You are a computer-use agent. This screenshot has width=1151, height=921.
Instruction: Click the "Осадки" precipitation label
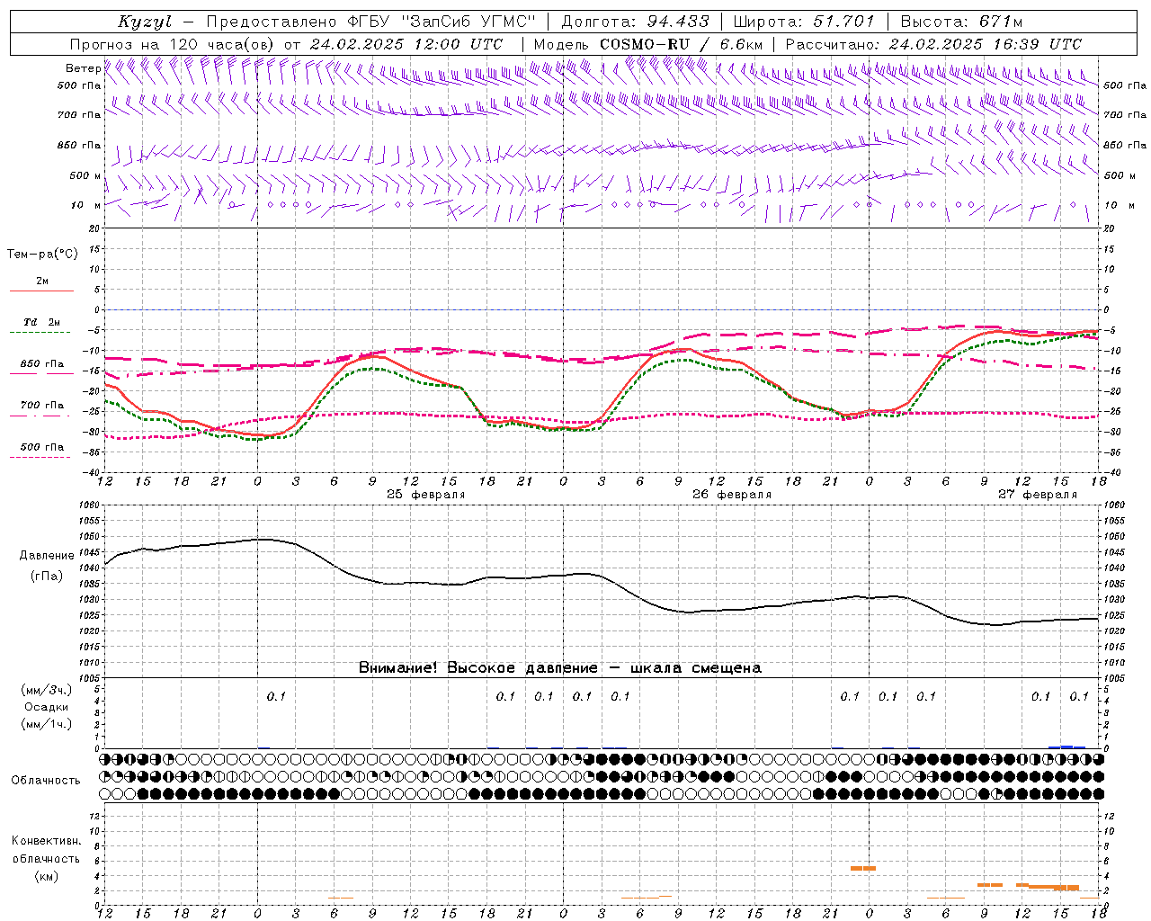[x=47, y=707]
